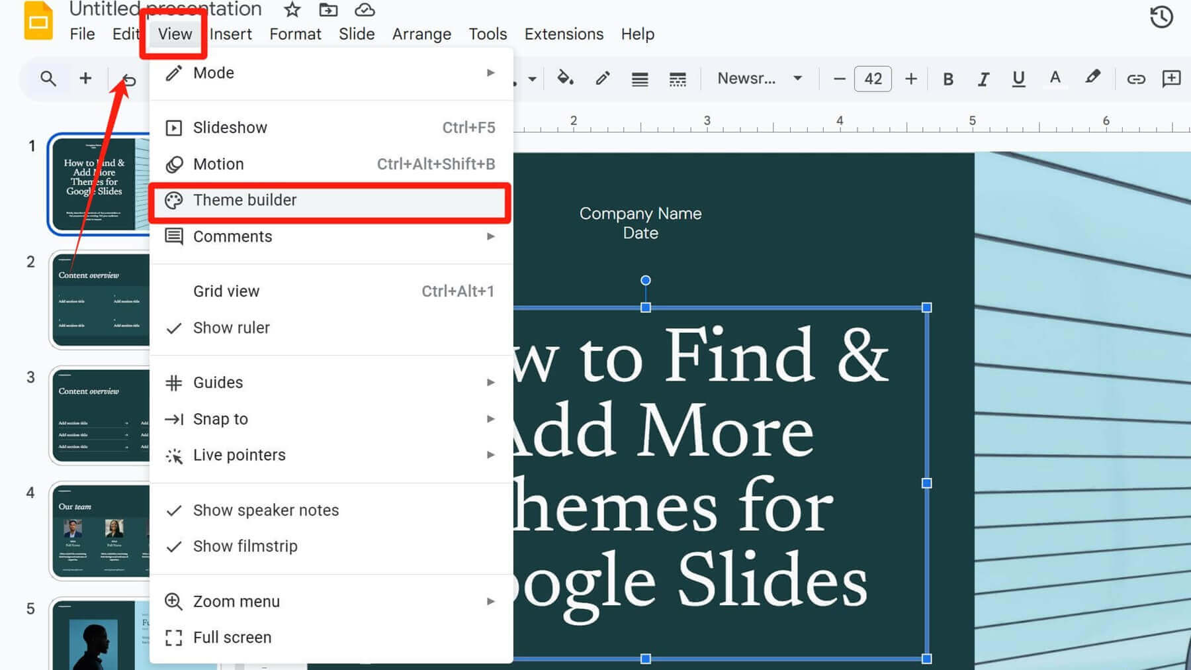Open the Arrange menu

coord(421,34)
